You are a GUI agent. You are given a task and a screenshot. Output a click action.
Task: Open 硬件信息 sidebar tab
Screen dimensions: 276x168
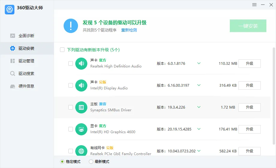[27, 86]
